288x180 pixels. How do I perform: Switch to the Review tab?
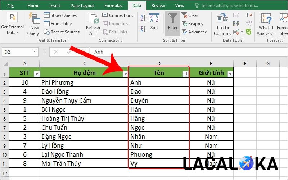[x=158, y=6]
